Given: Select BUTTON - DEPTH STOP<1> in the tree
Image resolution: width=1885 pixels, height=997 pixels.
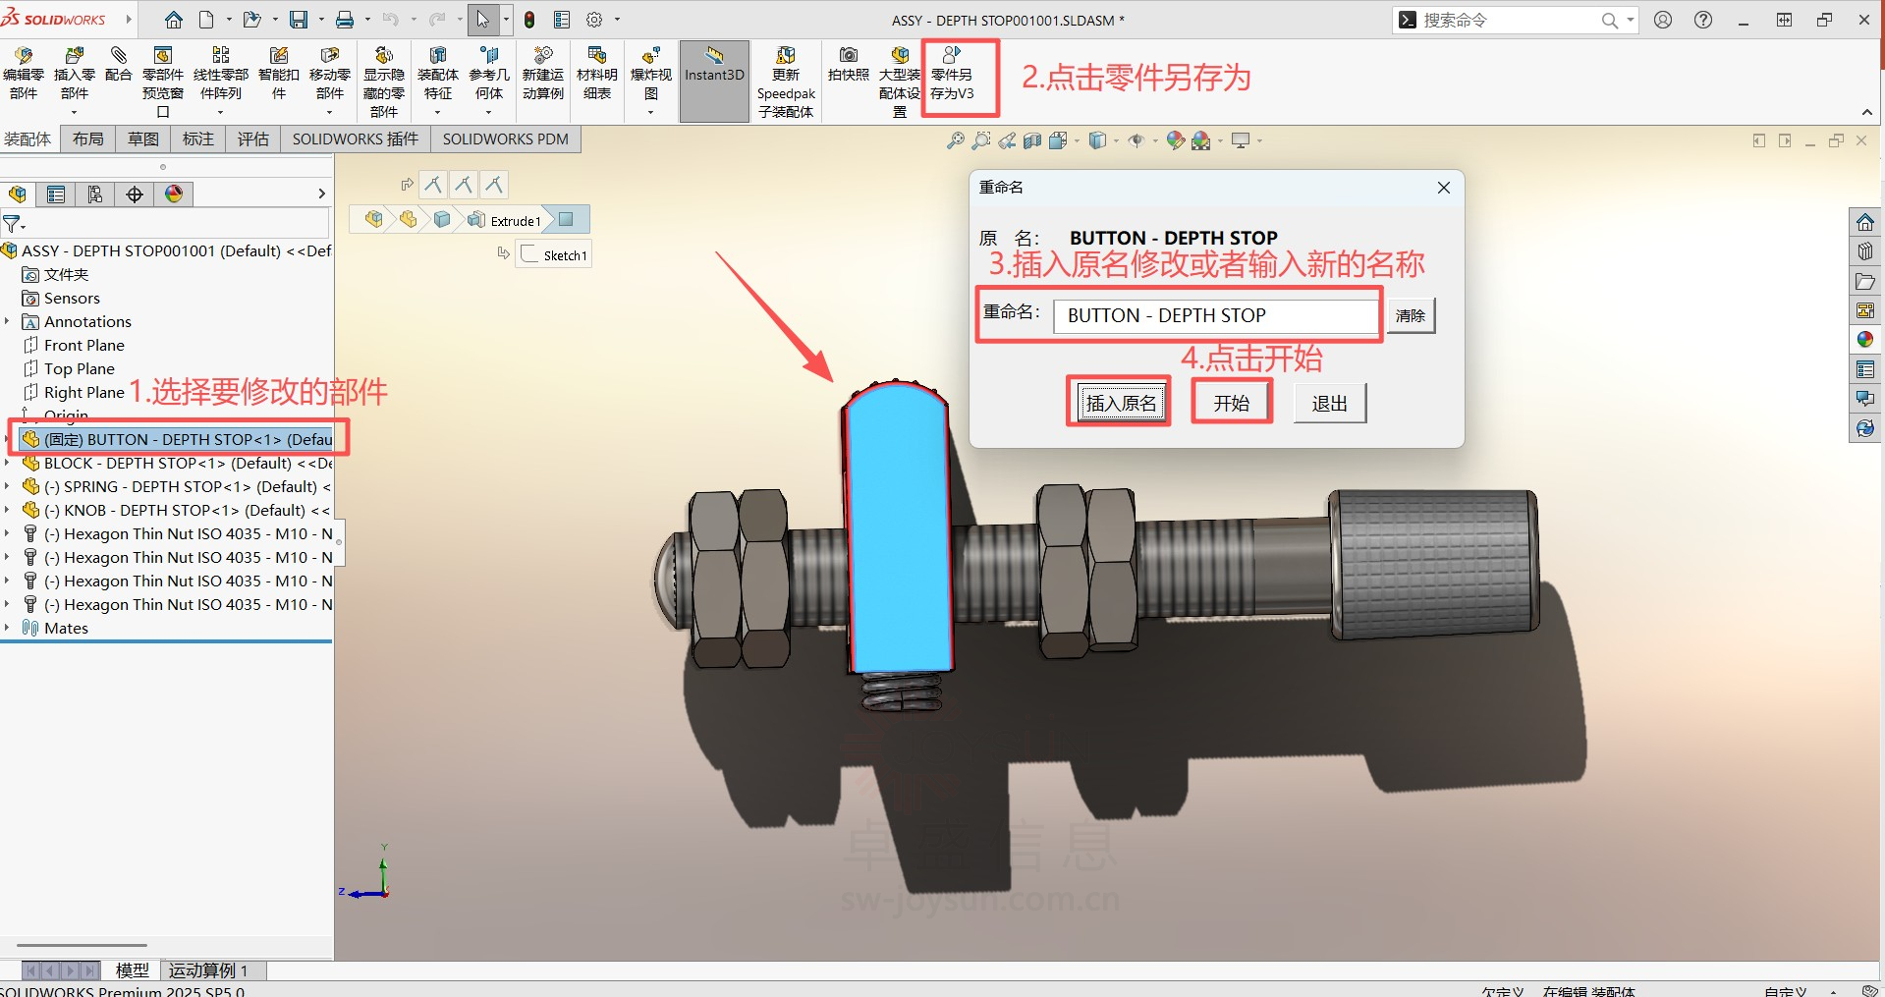Looking at the screenshot, I should [177, 439].
